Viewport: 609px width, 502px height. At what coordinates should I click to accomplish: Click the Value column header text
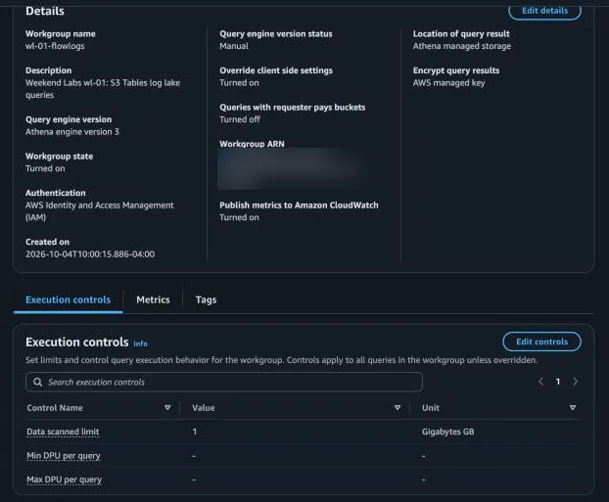(204, 408)
